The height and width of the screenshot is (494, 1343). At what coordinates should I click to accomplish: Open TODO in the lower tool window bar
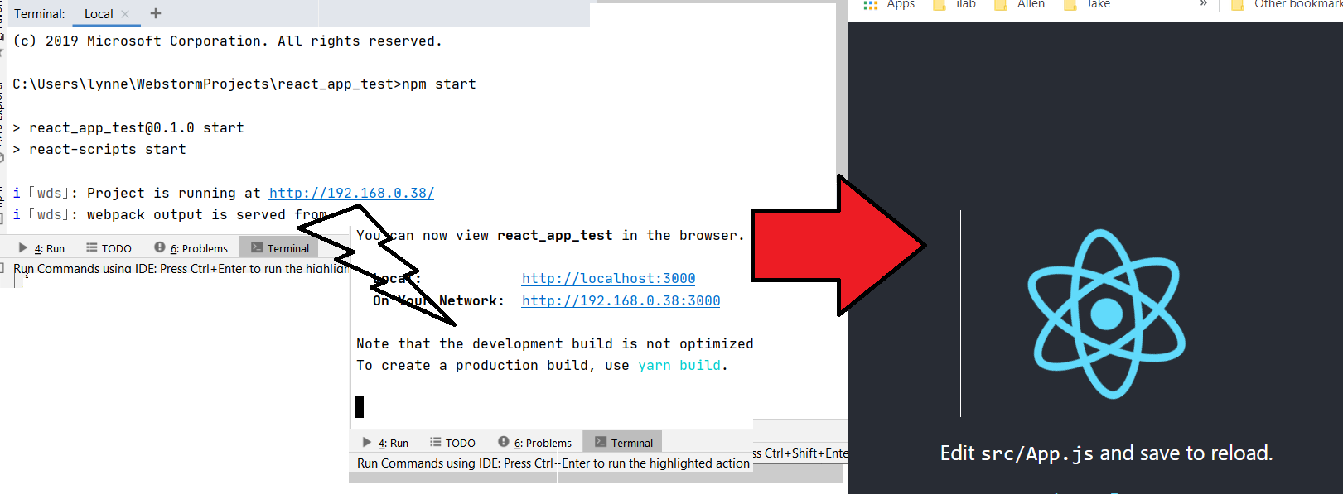pos(453,443)
